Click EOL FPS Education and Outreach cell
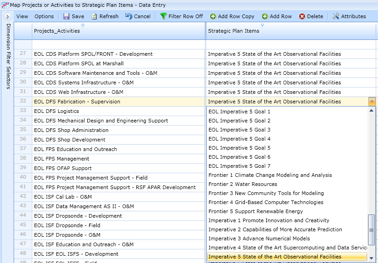 [119, 149]
